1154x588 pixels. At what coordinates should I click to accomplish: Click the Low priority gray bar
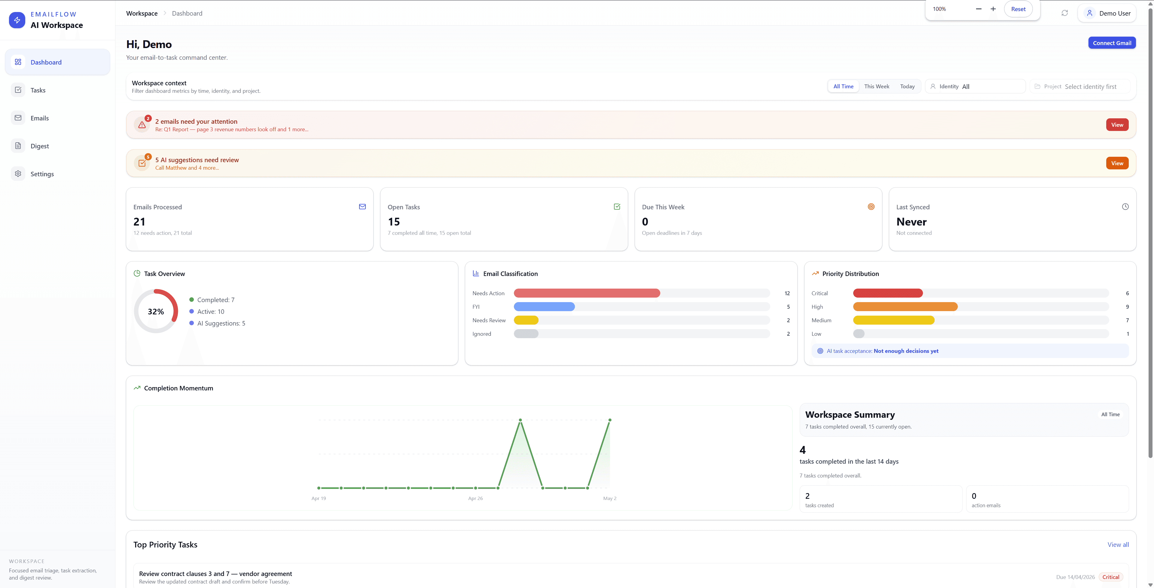tap(859, 334)
